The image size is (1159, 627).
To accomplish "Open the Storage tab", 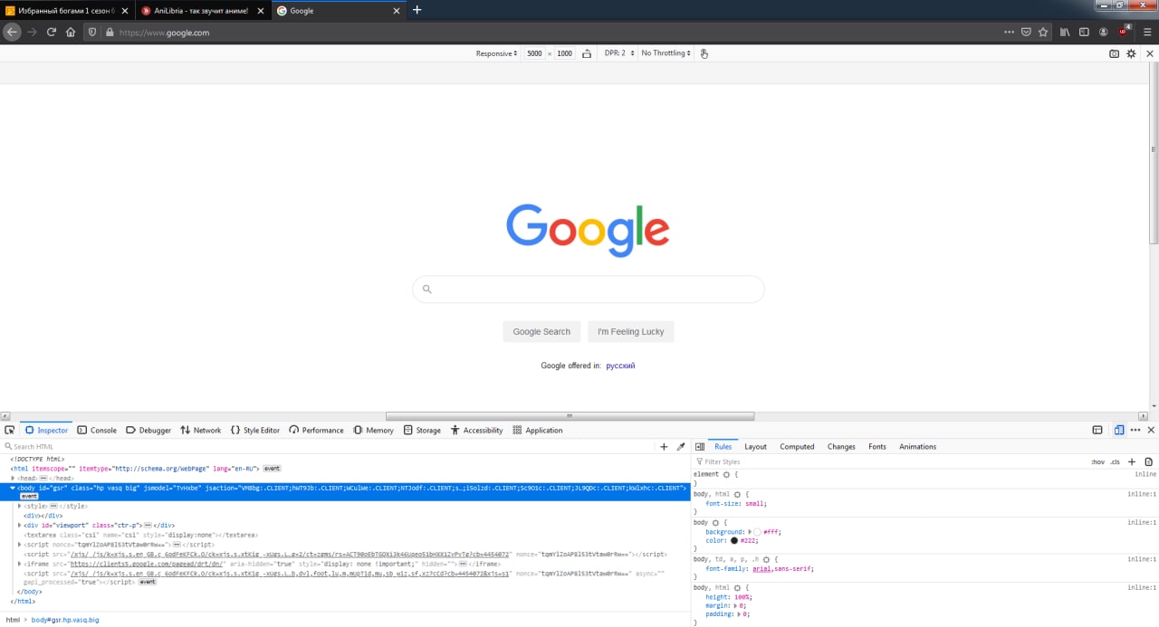I will (422, 430).
